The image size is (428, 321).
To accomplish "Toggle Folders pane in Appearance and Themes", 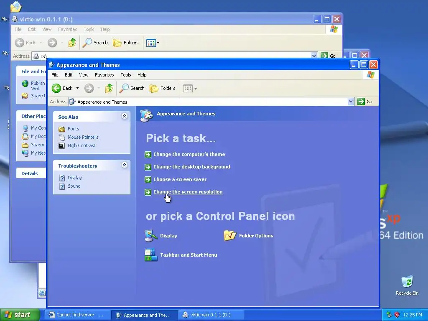I will pyautogui.click(x=163, y=88).
